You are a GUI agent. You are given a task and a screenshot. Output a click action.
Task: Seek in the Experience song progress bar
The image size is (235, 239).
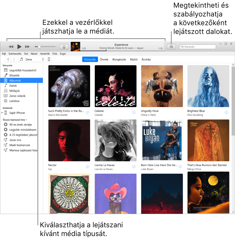[122, 51]
